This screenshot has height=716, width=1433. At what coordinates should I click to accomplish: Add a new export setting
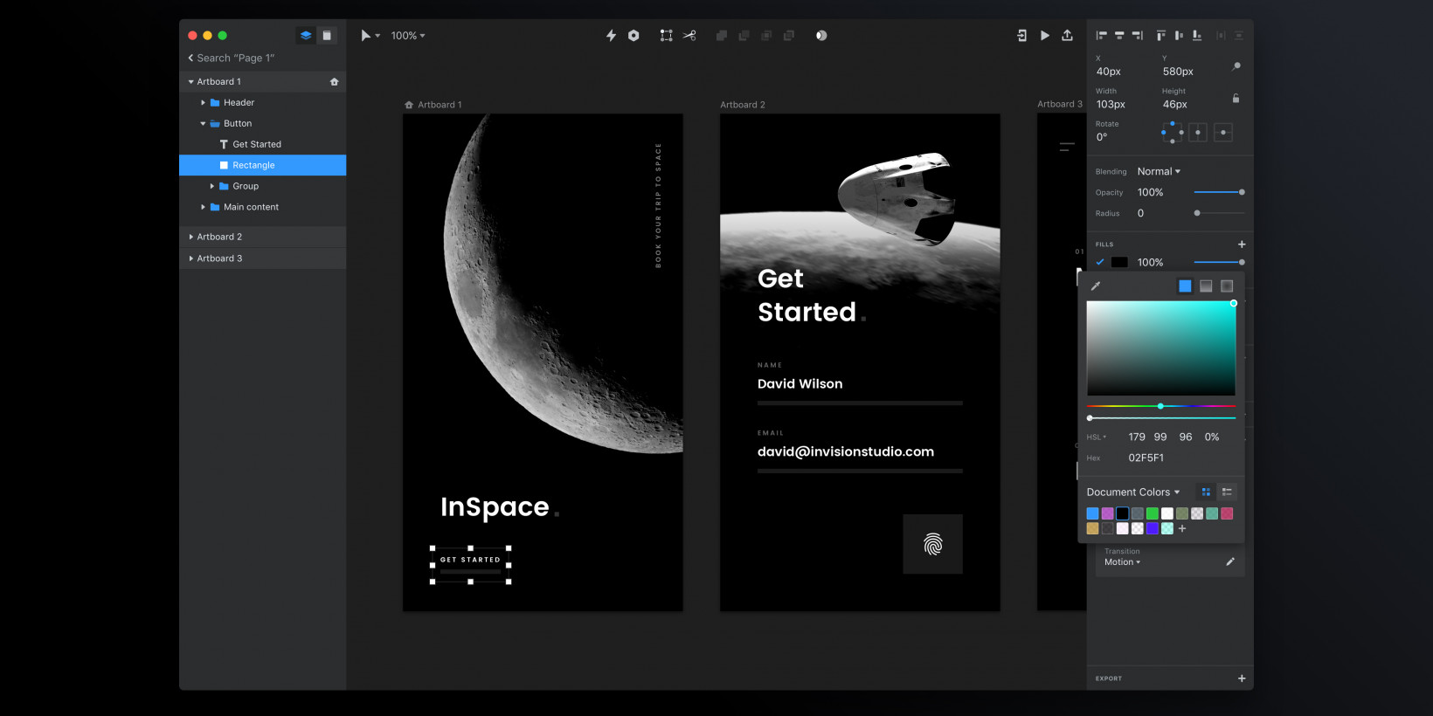1242,678
